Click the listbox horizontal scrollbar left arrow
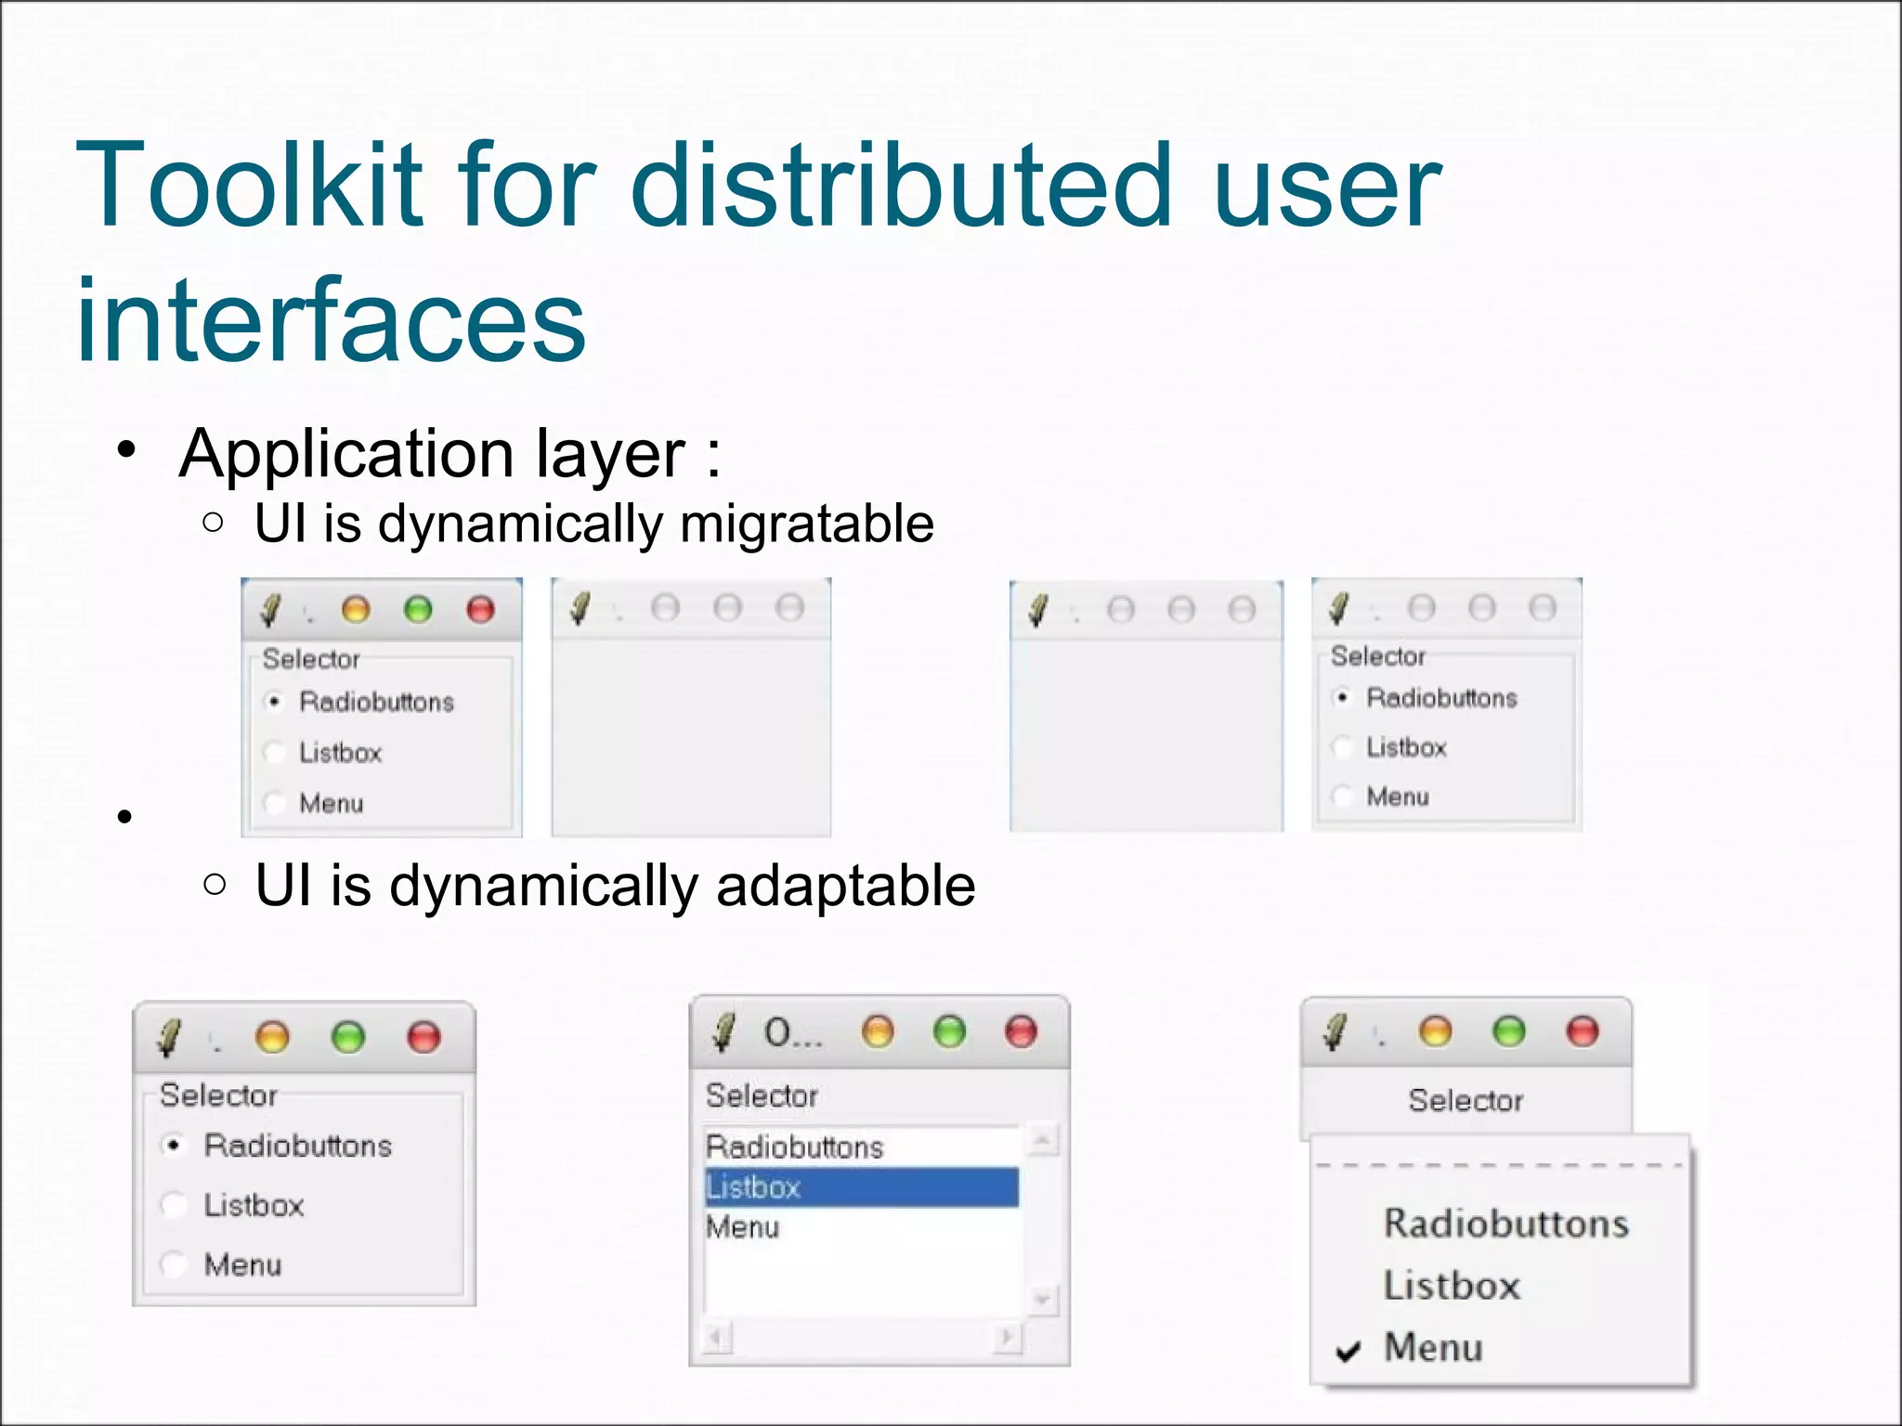The image size is (1902, 1426). (716, 1338)
